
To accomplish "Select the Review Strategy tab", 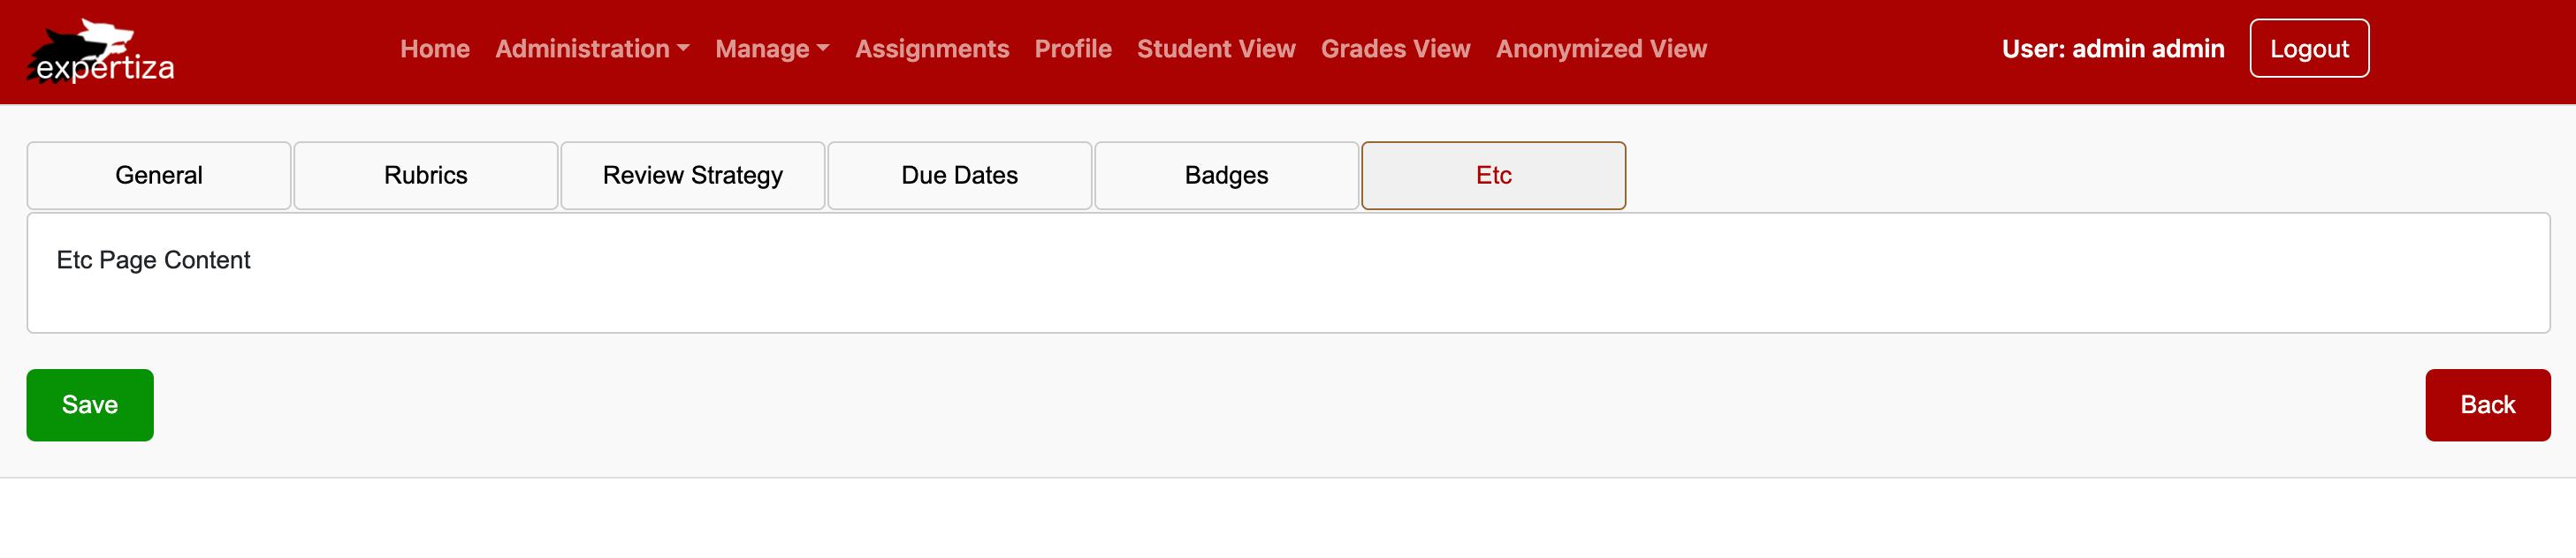I will [692, 176].
